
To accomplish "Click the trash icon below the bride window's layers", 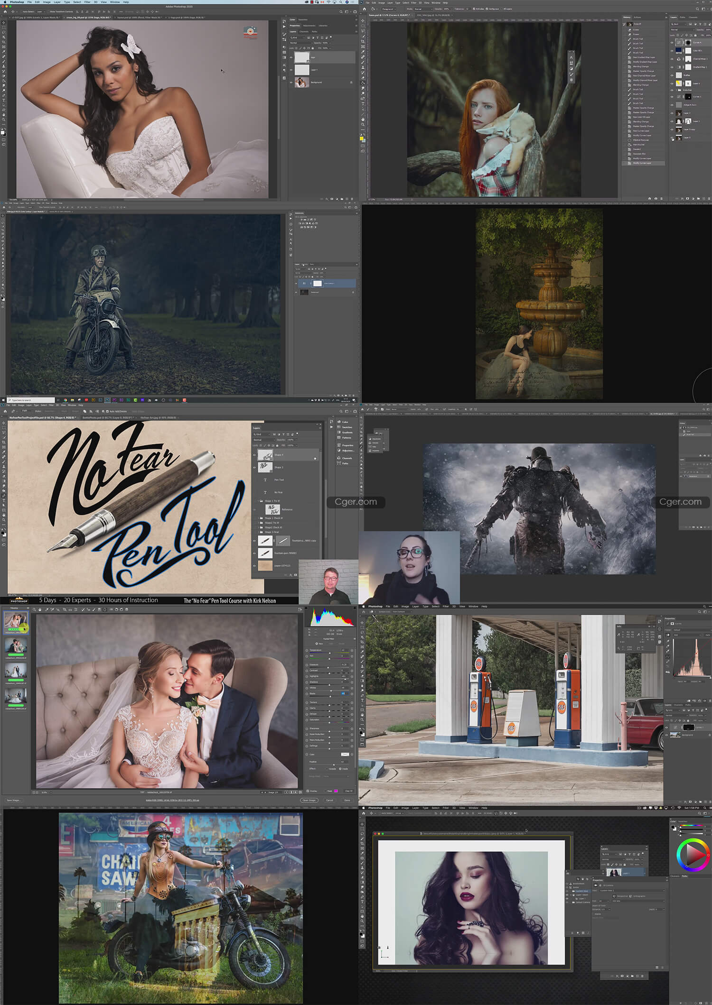I will (x=352, y=199).
